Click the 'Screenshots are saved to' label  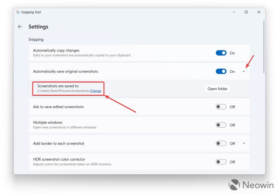click(58, 86)
